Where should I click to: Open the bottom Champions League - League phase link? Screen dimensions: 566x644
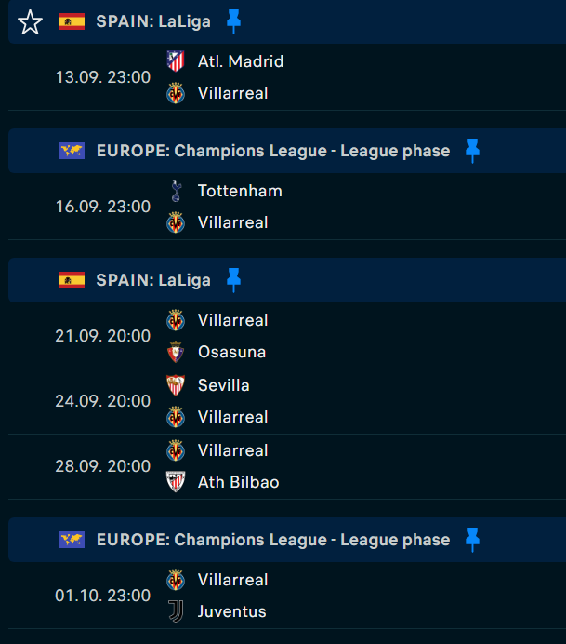pos(273,540)
